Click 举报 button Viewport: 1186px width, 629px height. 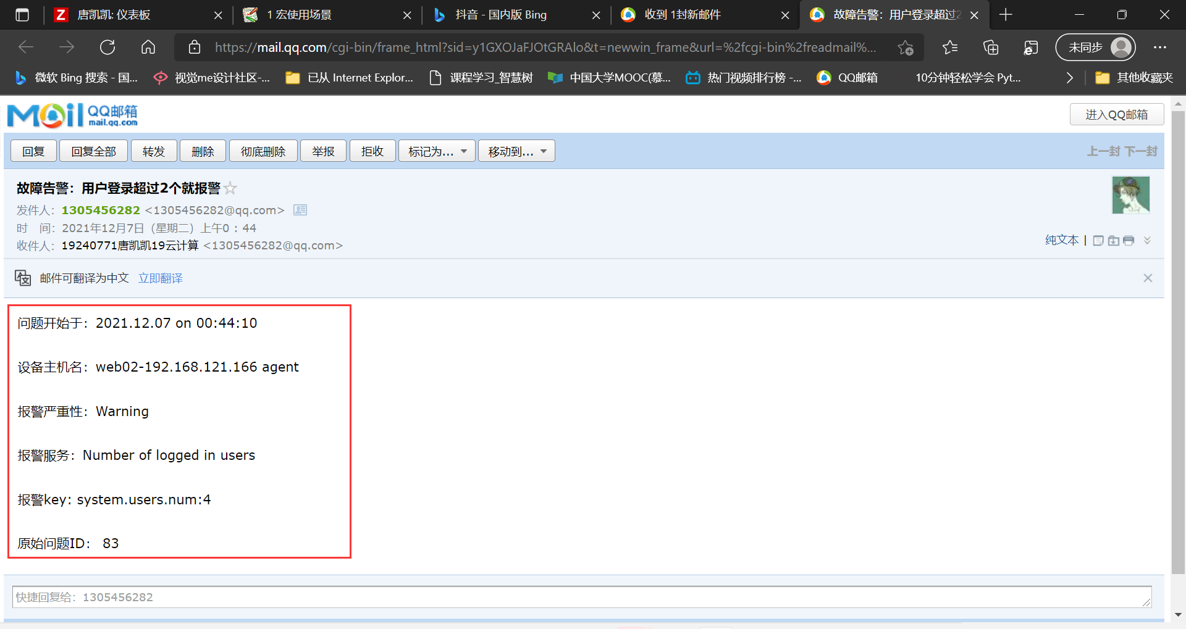pyautogui.click(x=323, y=151)
